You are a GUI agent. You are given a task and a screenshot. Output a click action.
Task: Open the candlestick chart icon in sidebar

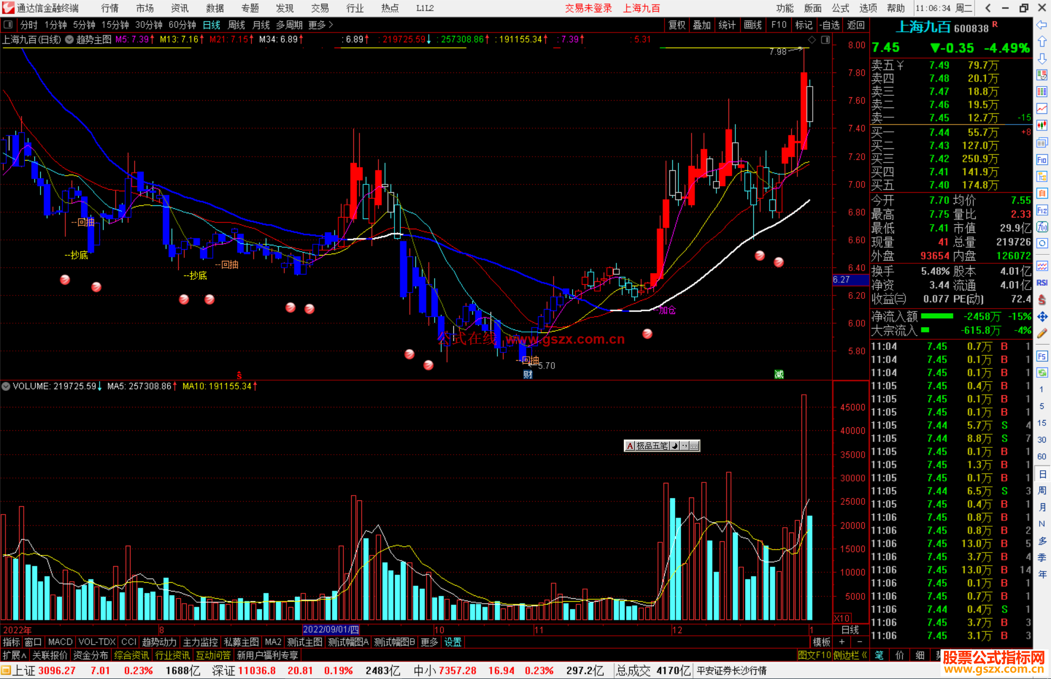pyautogui.click(x=1042, y=126)
